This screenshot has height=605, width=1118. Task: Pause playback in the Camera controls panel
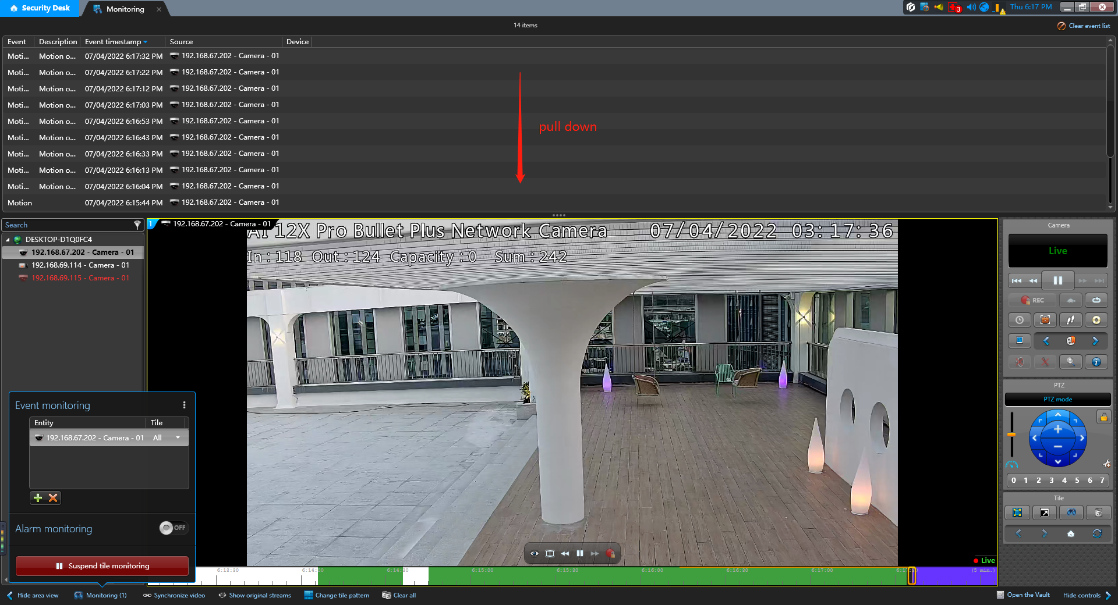tap(1057, 280)
